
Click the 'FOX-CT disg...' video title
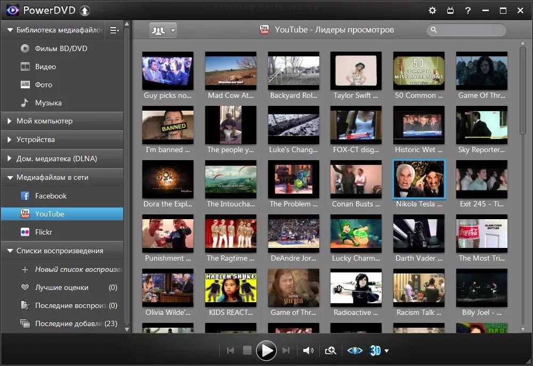[x=356, y=149]
